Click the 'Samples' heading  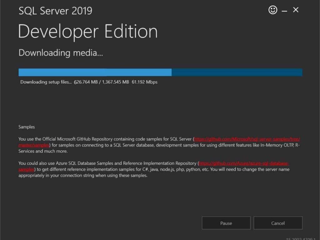tap(27, 127)
